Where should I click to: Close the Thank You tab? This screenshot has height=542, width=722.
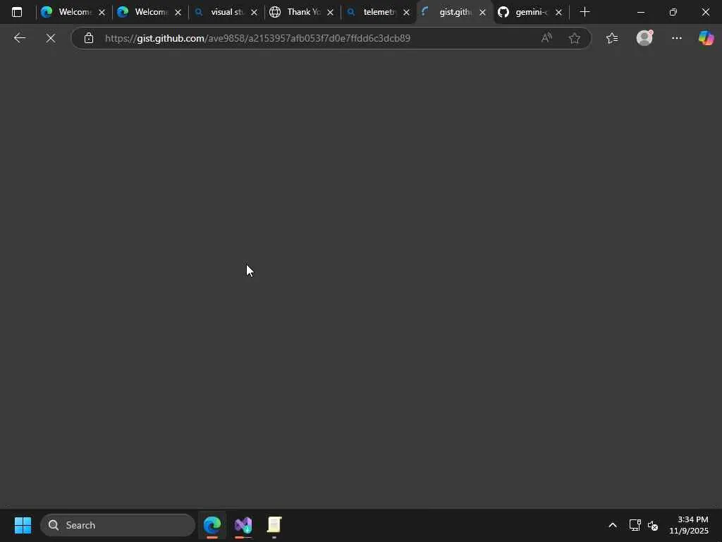(x=330, y=13)
